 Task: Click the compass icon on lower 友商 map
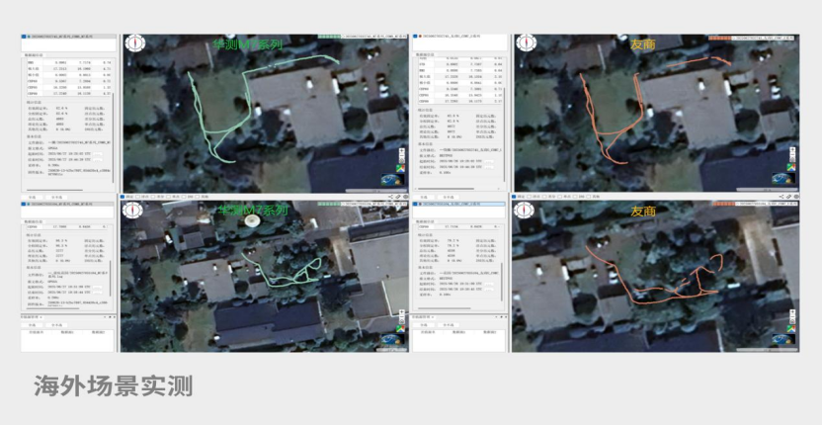[x=524, y=210]
